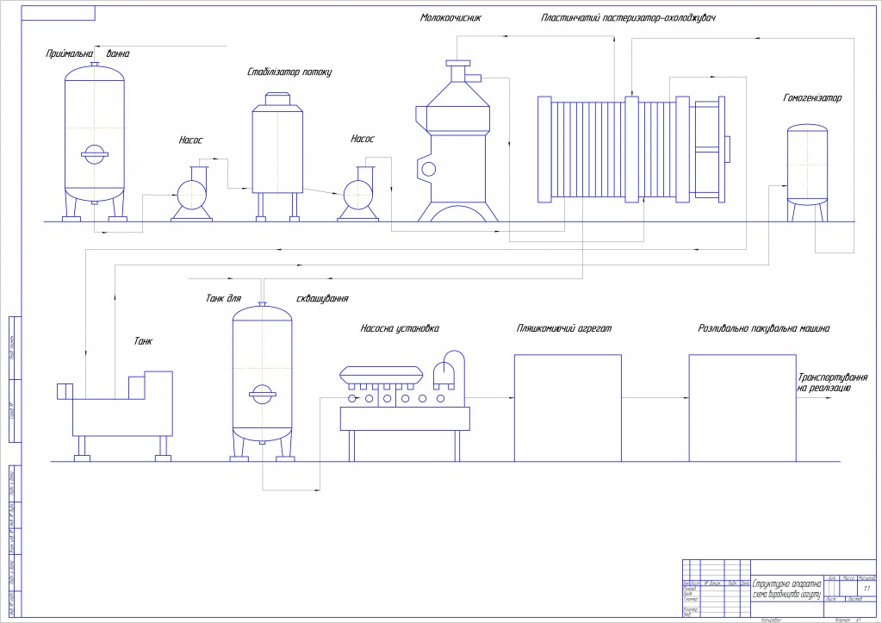Click the label 'Насосна установка'

point(400,328)
